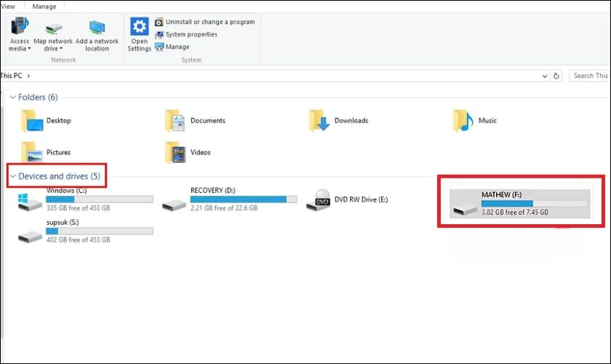Collapse the Devices and drives chevron
Screen dimensions: 611x364
click(x=12, y=176)
